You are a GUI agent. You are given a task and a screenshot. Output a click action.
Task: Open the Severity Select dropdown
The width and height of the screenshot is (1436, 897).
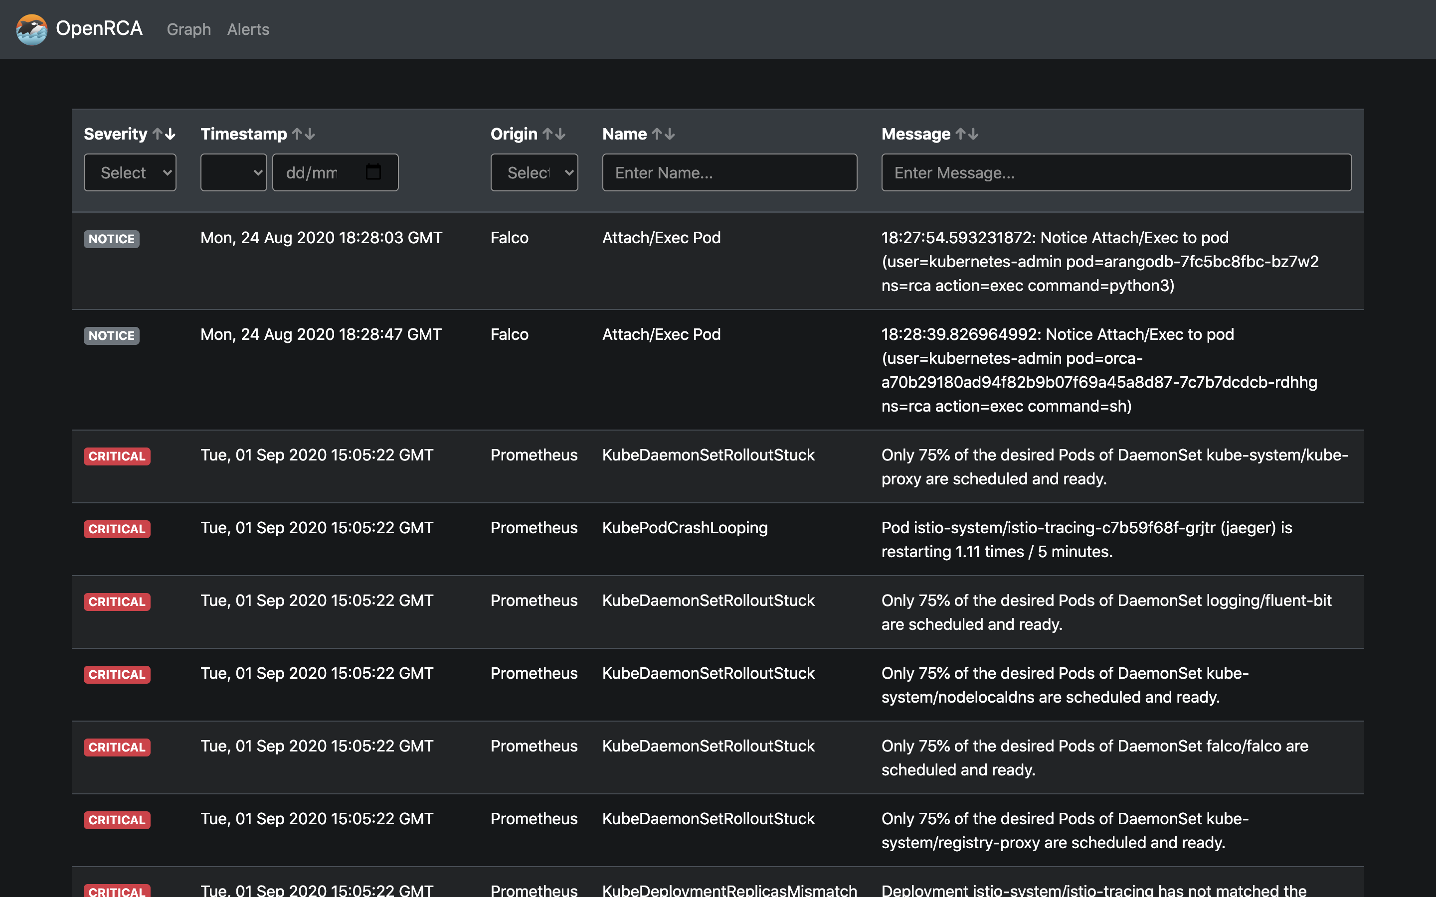pos(129,172)
